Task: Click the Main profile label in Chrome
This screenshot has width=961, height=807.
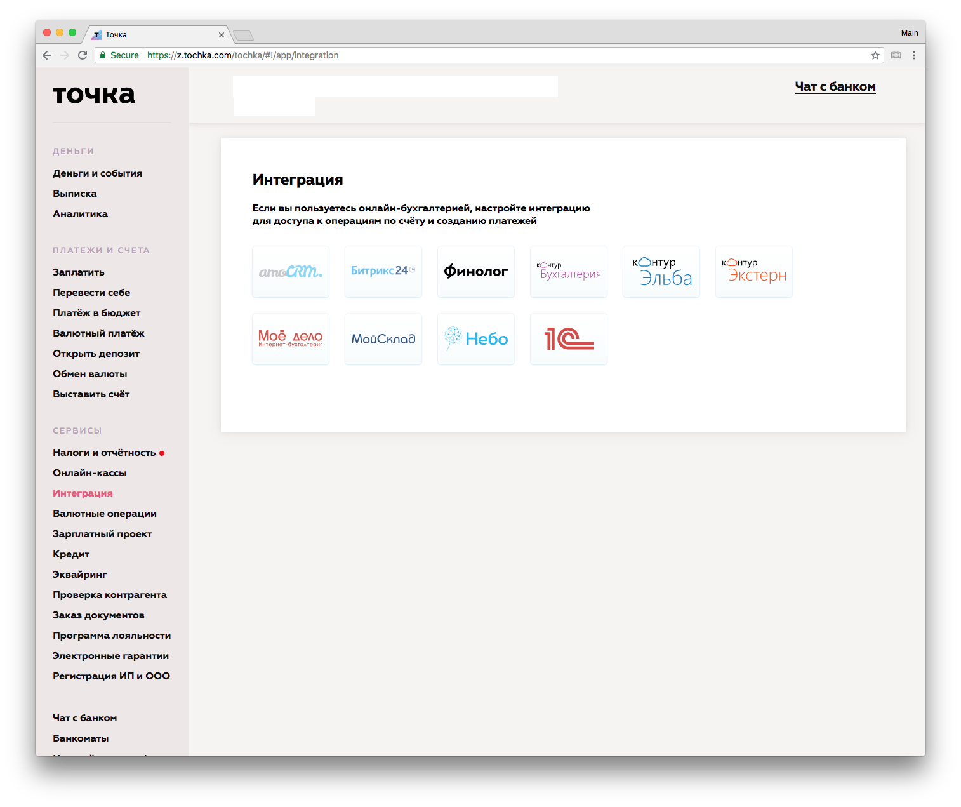Action: [x=909, y=33]
